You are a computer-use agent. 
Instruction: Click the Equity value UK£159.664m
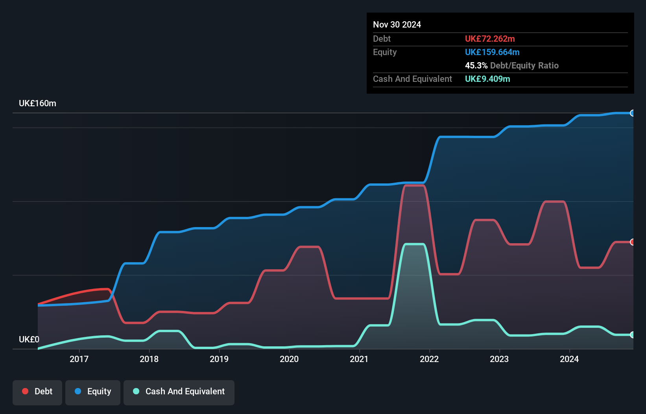pos(492,52)
